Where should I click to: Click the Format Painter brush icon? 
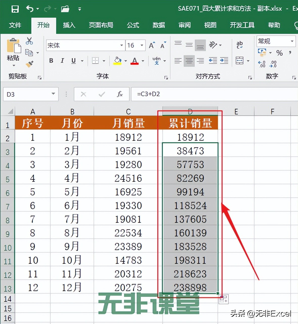(x=29, y=64)
